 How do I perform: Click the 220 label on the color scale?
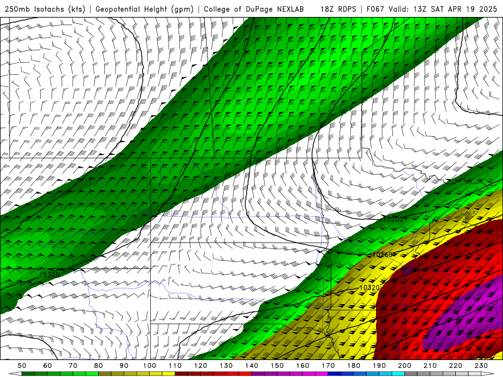(x=455, y=366)
